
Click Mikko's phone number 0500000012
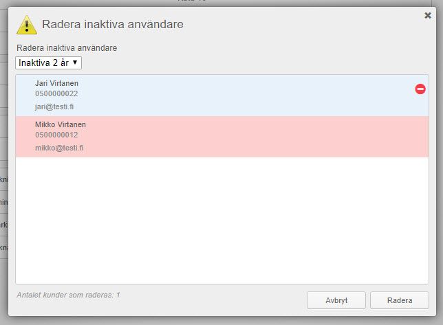click(56, 135)
